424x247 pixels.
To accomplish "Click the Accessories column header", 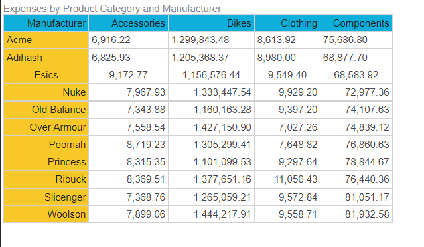I will coord(129,23).
